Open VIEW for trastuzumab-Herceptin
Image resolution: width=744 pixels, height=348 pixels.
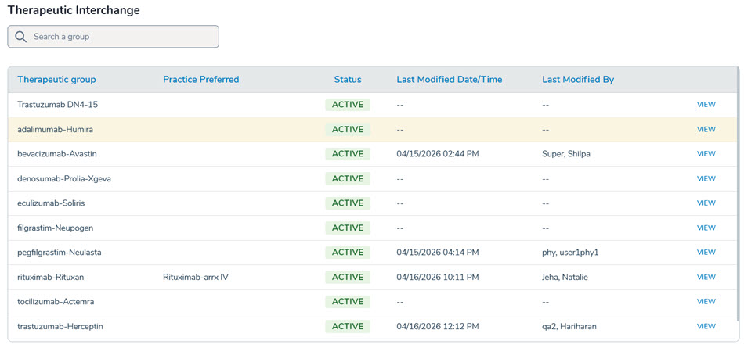pyautogui.click(x=706, y=327)
